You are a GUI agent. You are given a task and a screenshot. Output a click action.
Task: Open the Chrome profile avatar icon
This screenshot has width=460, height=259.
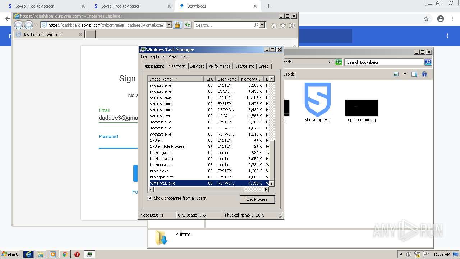pos(441,19)
